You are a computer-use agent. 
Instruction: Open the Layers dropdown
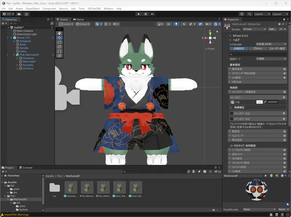click(262, 14)
